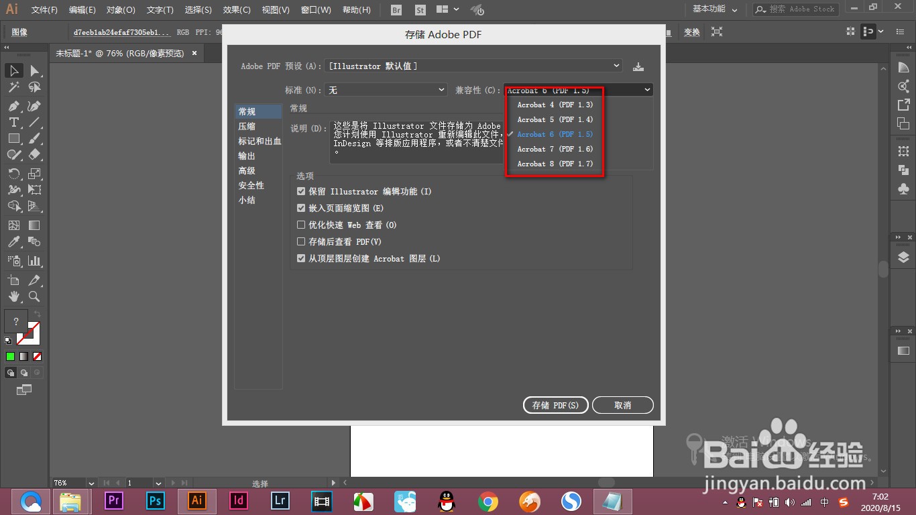
Task: Select the Zoom tool
Action: click(34, 296)
